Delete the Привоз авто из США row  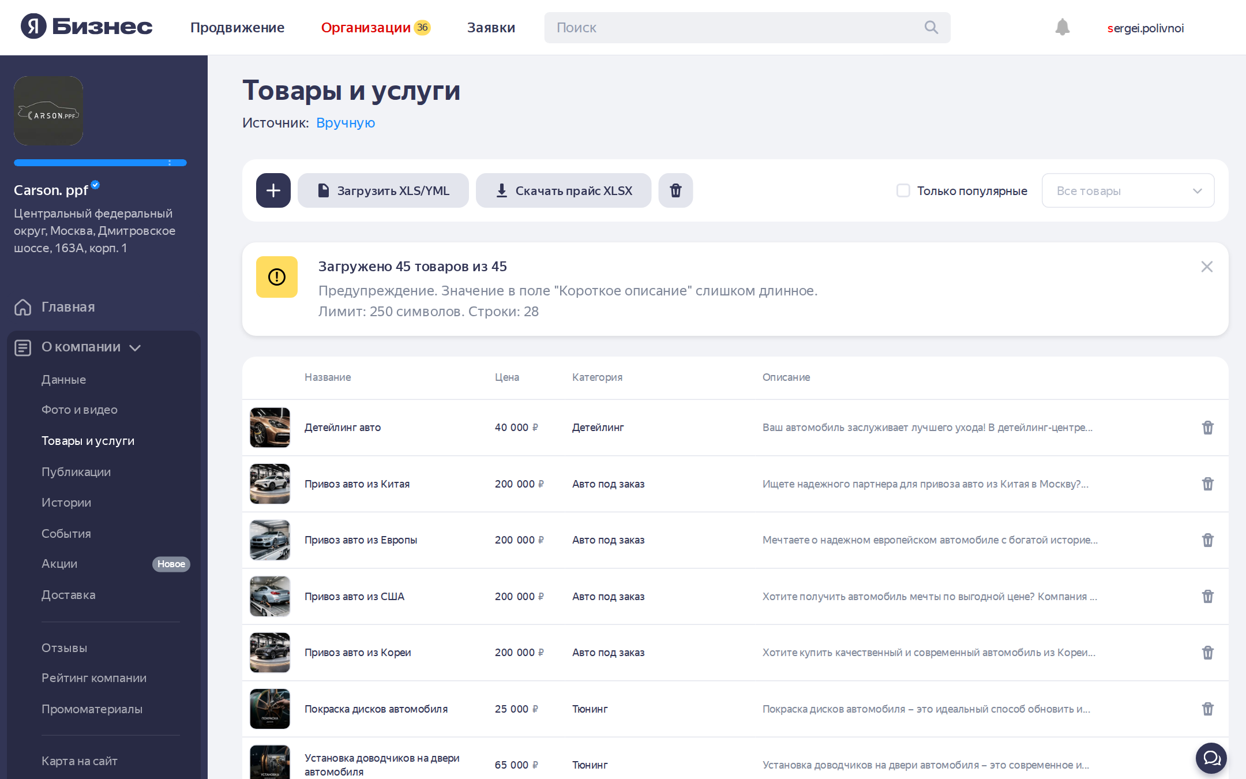[x=1208, y=596]
